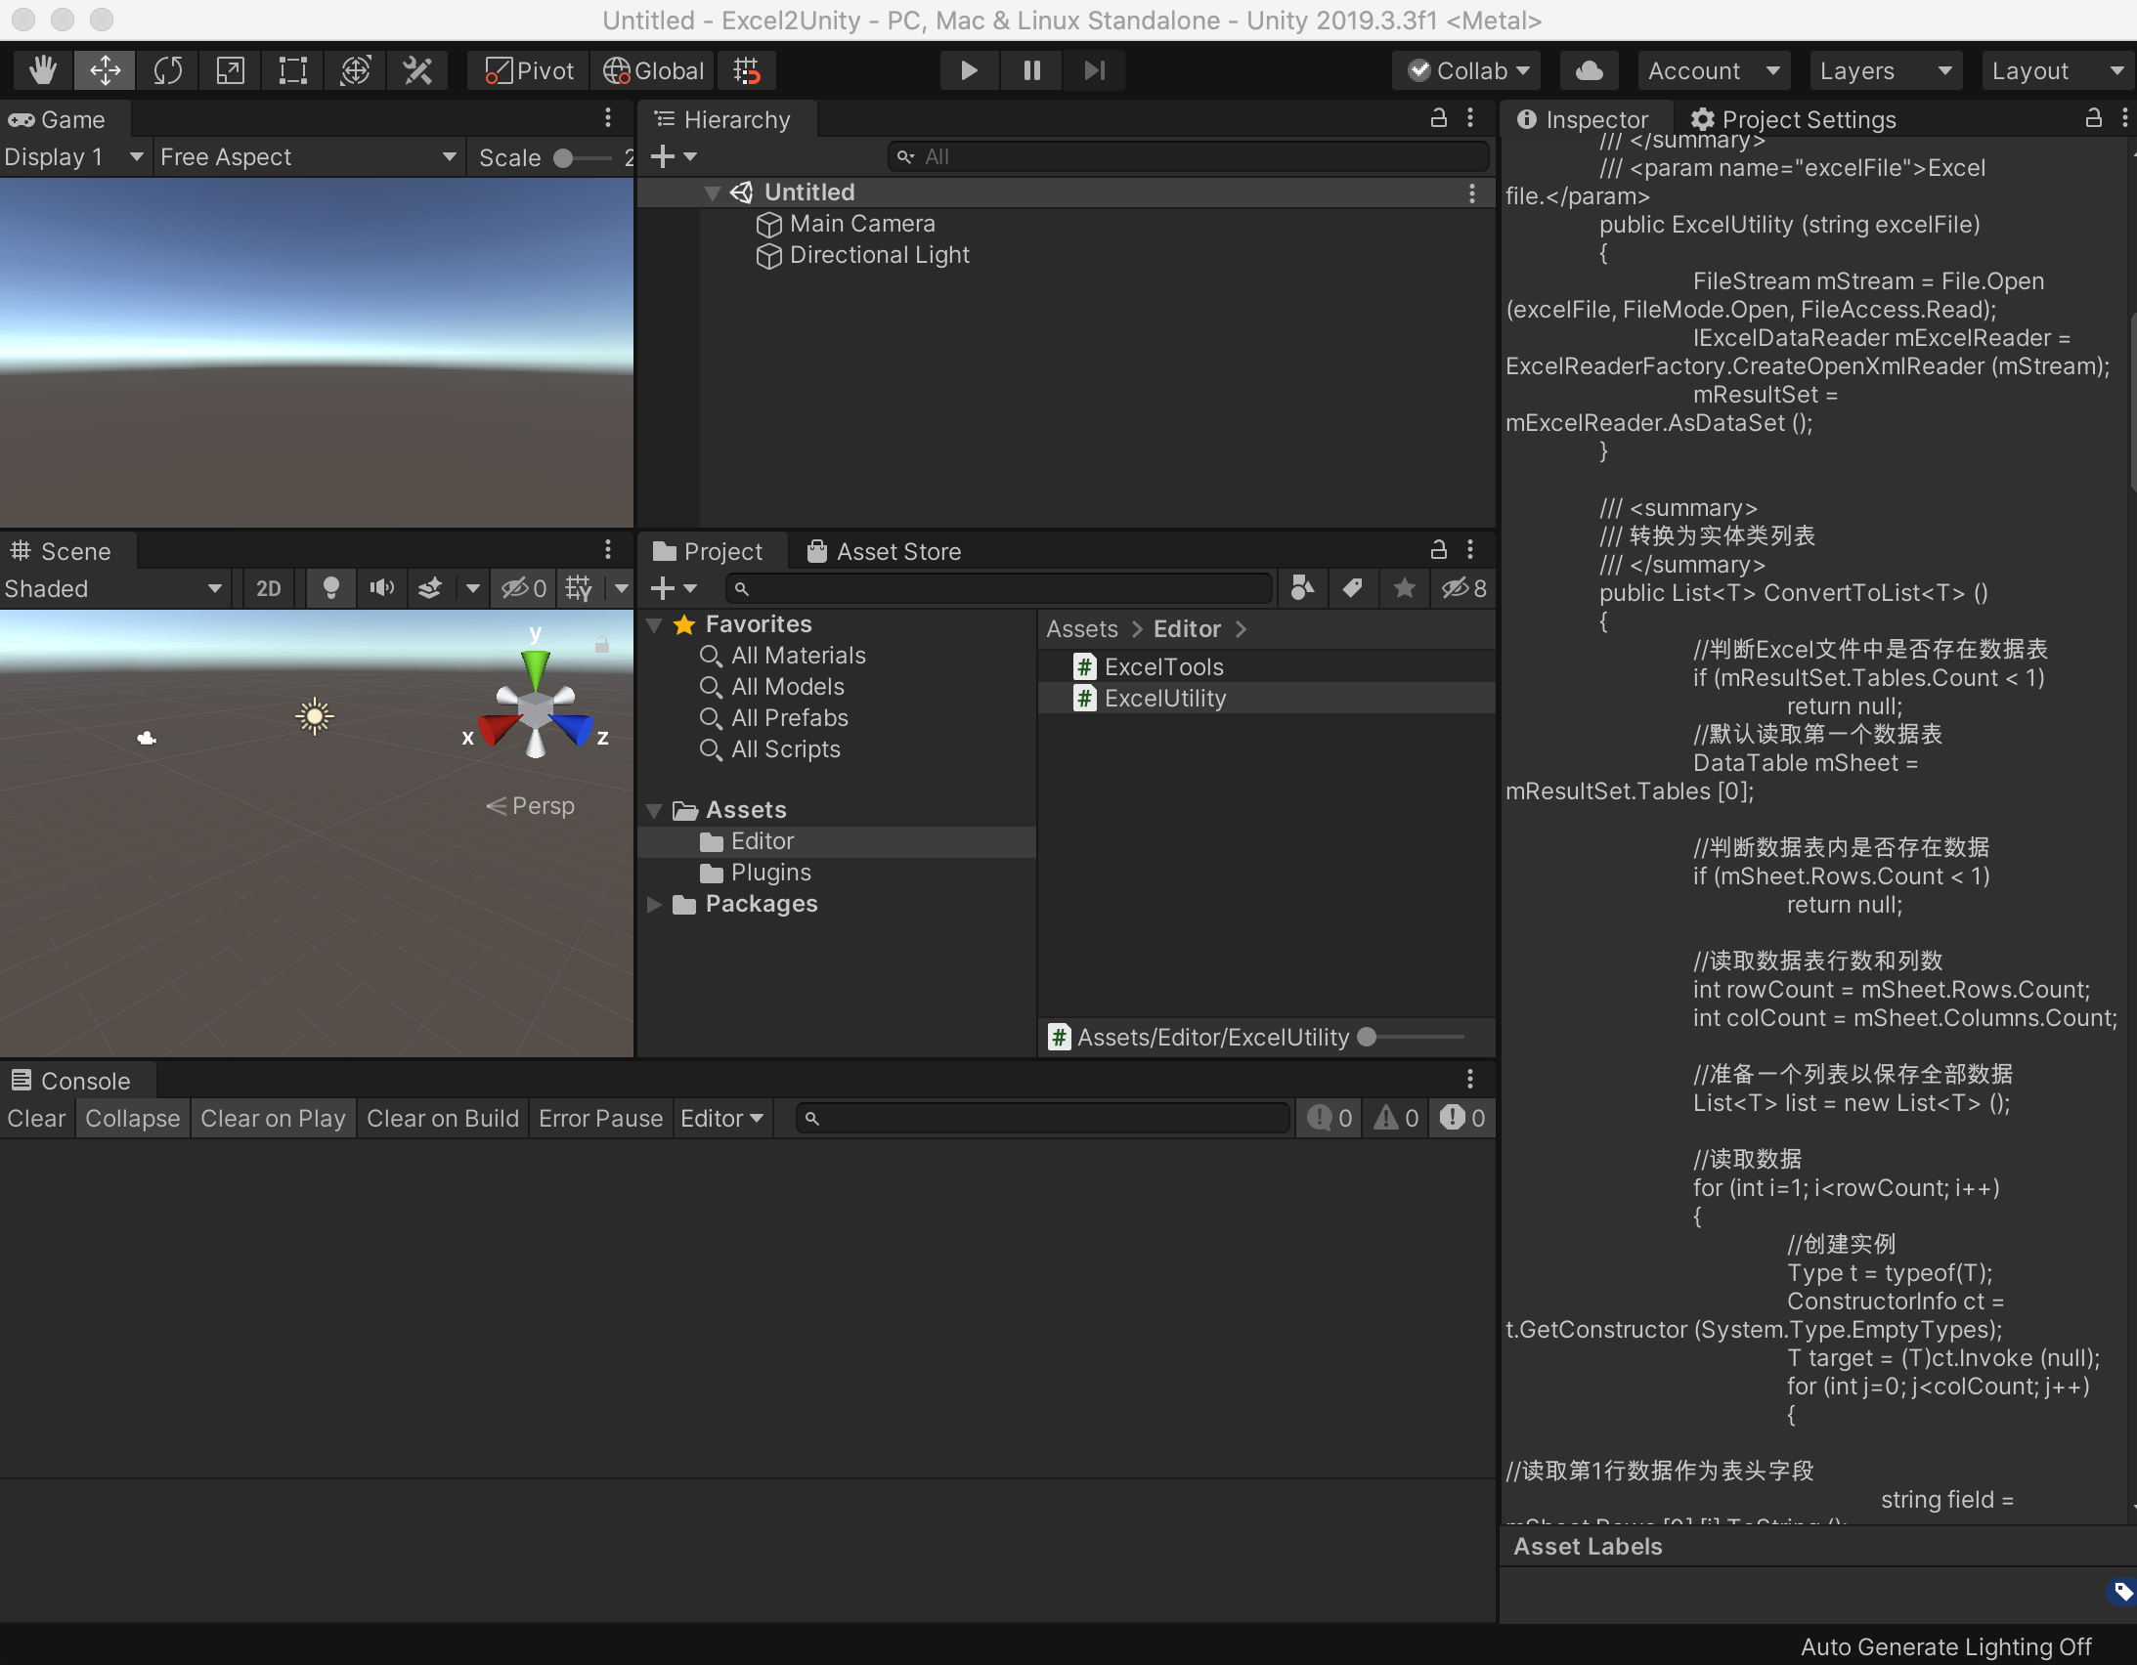
Task: Switch to the Asset Store tab
Action: tap(885, 552)
